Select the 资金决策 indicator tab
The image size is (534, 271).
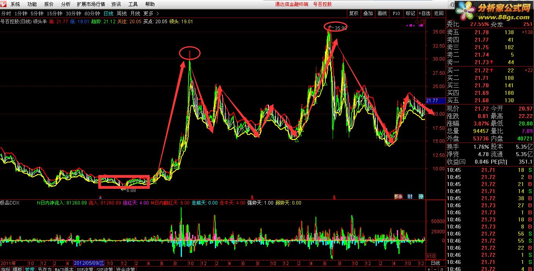tap(126, 269)
